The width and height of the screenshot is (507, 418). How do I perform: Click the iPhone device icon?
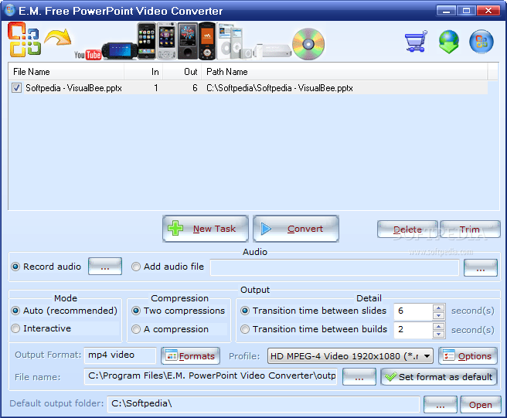147,41
